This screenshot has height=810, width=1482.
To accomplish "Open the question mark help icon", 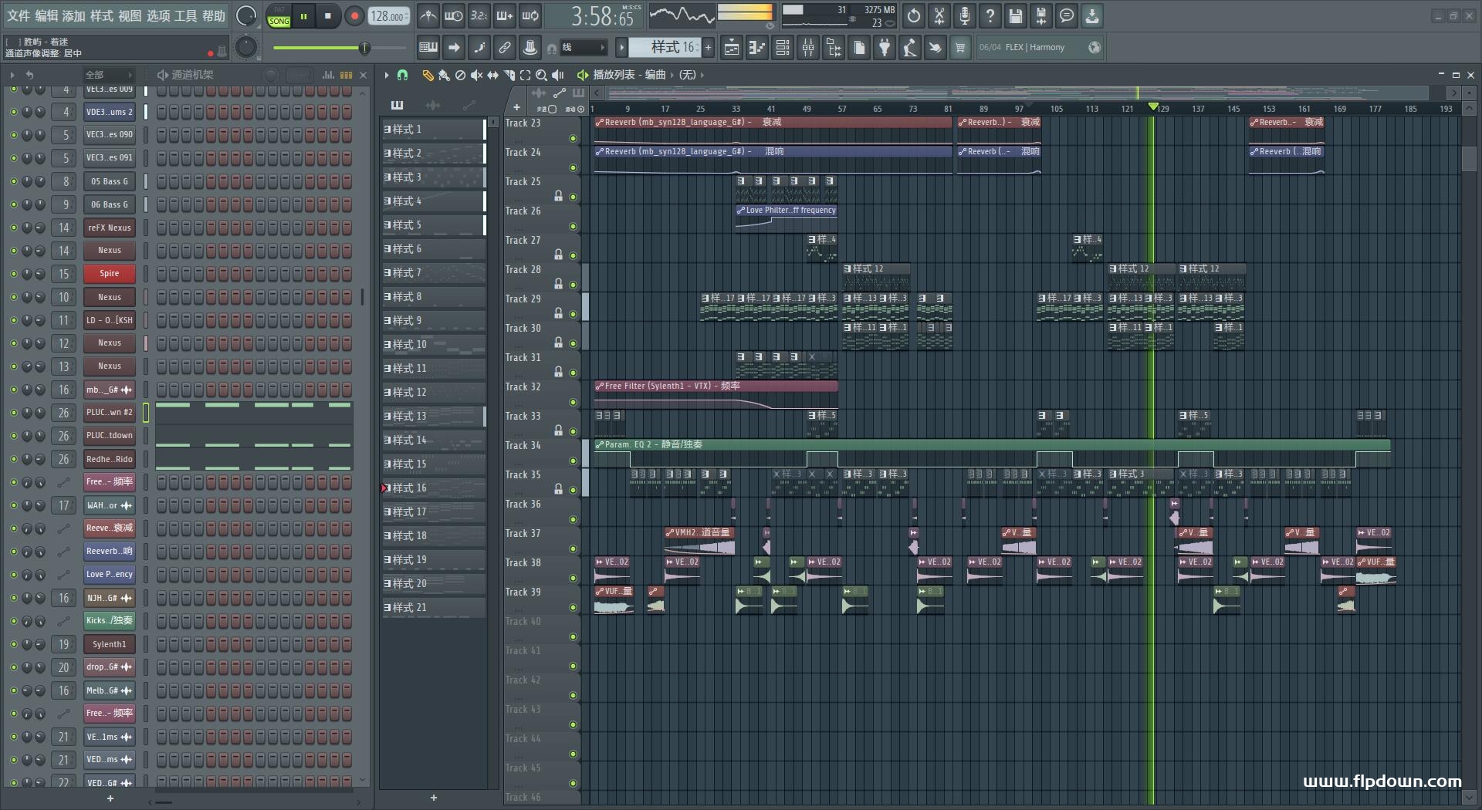I will pyautogui.click(x=990, y=15).
